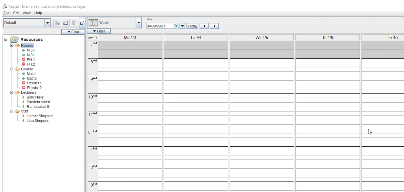The height and width of the screenshot is (192, 404).
Task: Click the Lecturers folder icon
Action: tap(18, 92)
